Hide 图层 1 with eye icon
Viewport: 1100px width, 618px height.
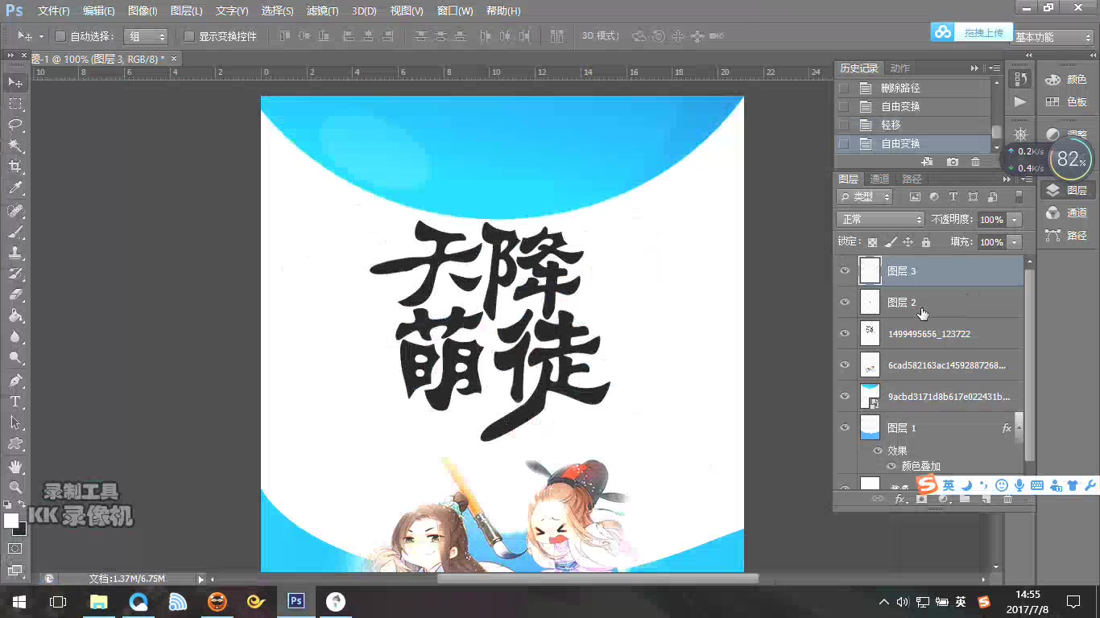tap(845, 428)
